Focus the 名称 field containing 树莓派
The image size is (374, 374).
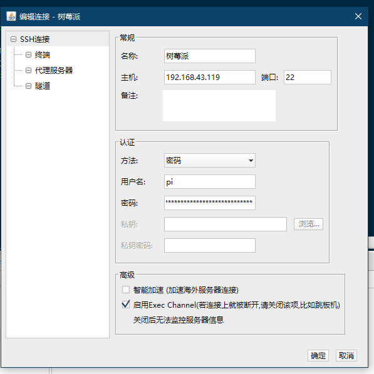[x=210, y=56]
